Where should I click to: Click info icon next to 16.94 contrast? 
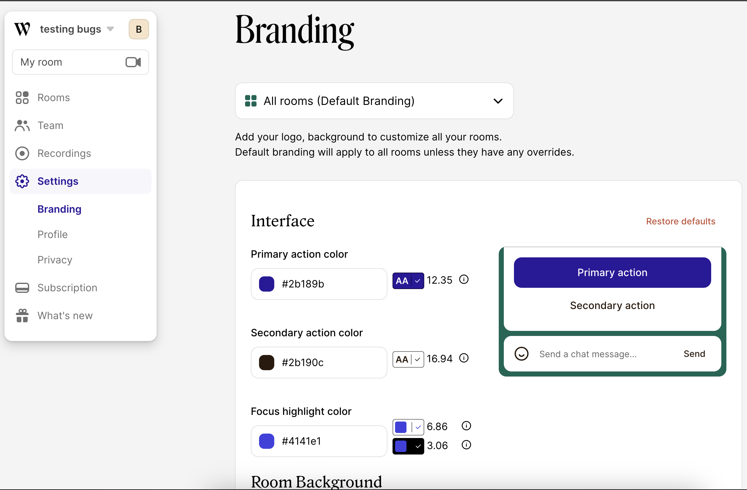(464, 358)
